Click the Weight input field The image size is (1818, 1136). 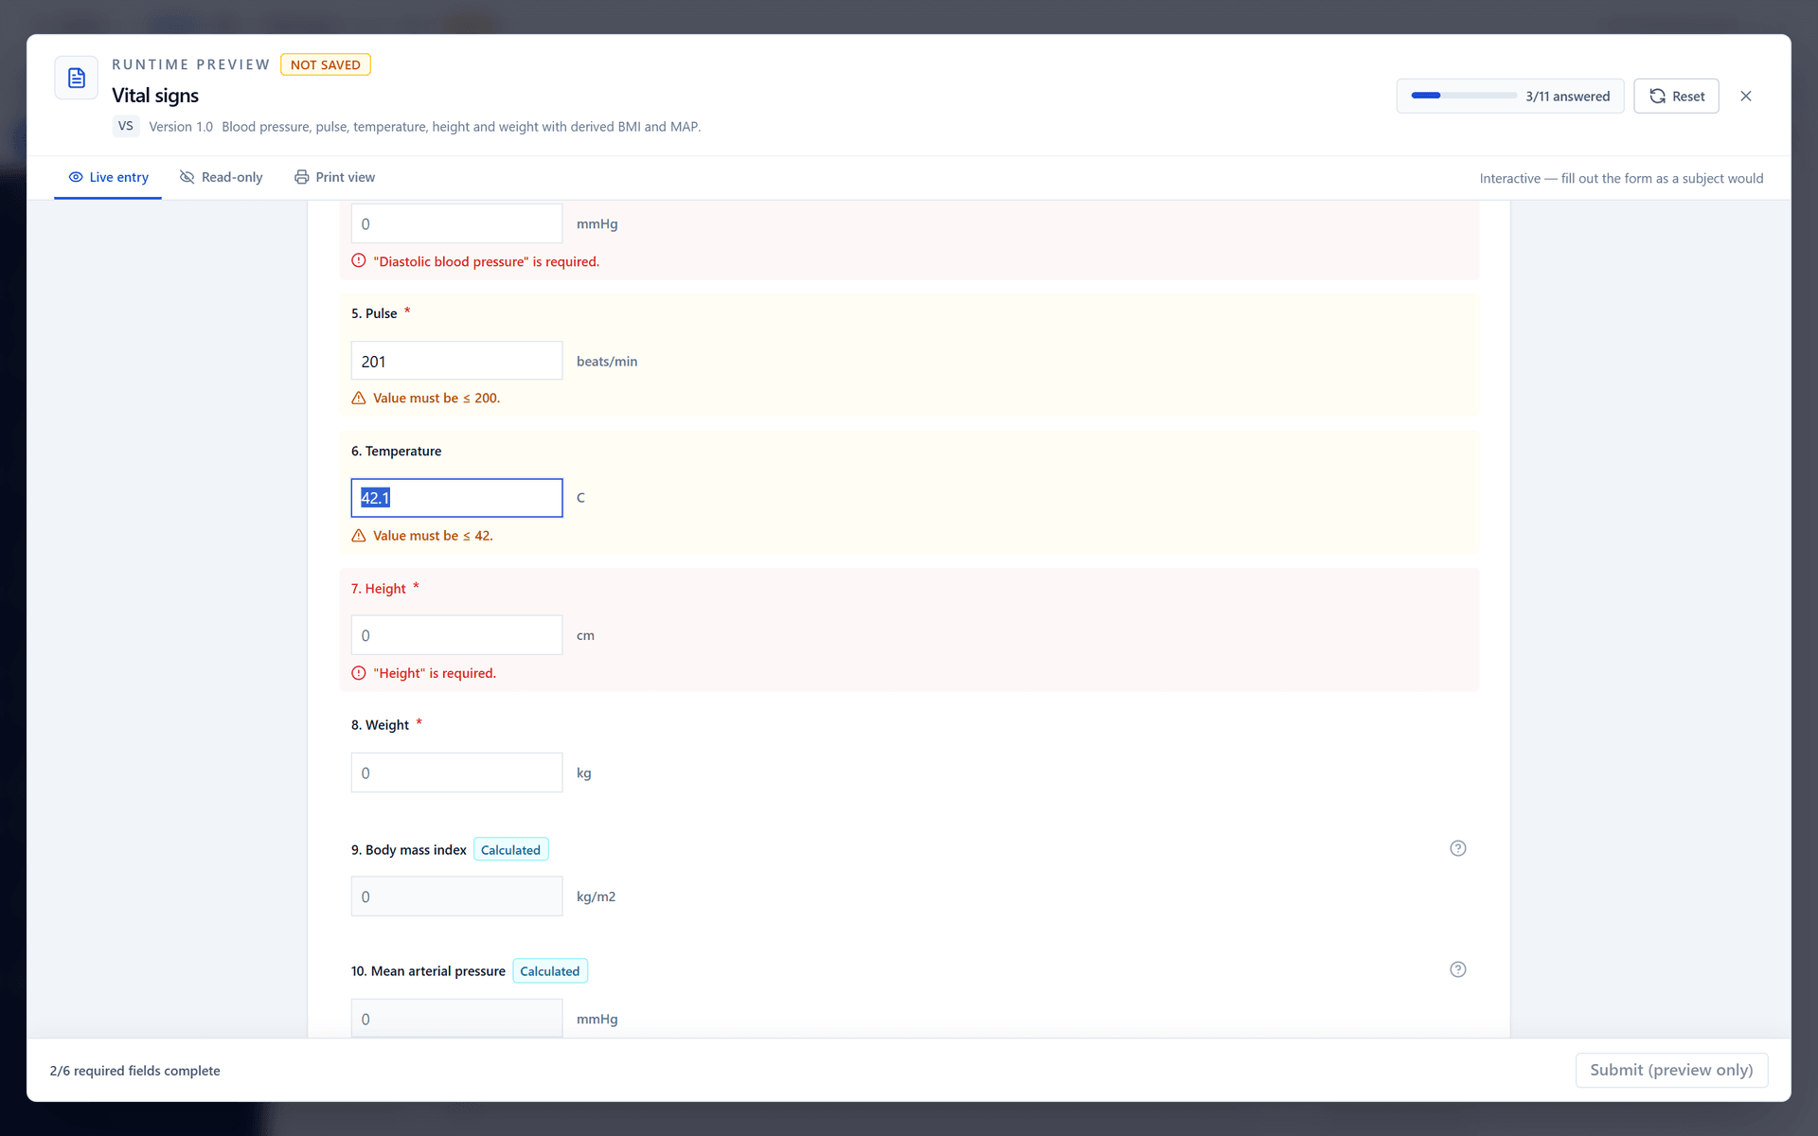(x=456, y=772)
